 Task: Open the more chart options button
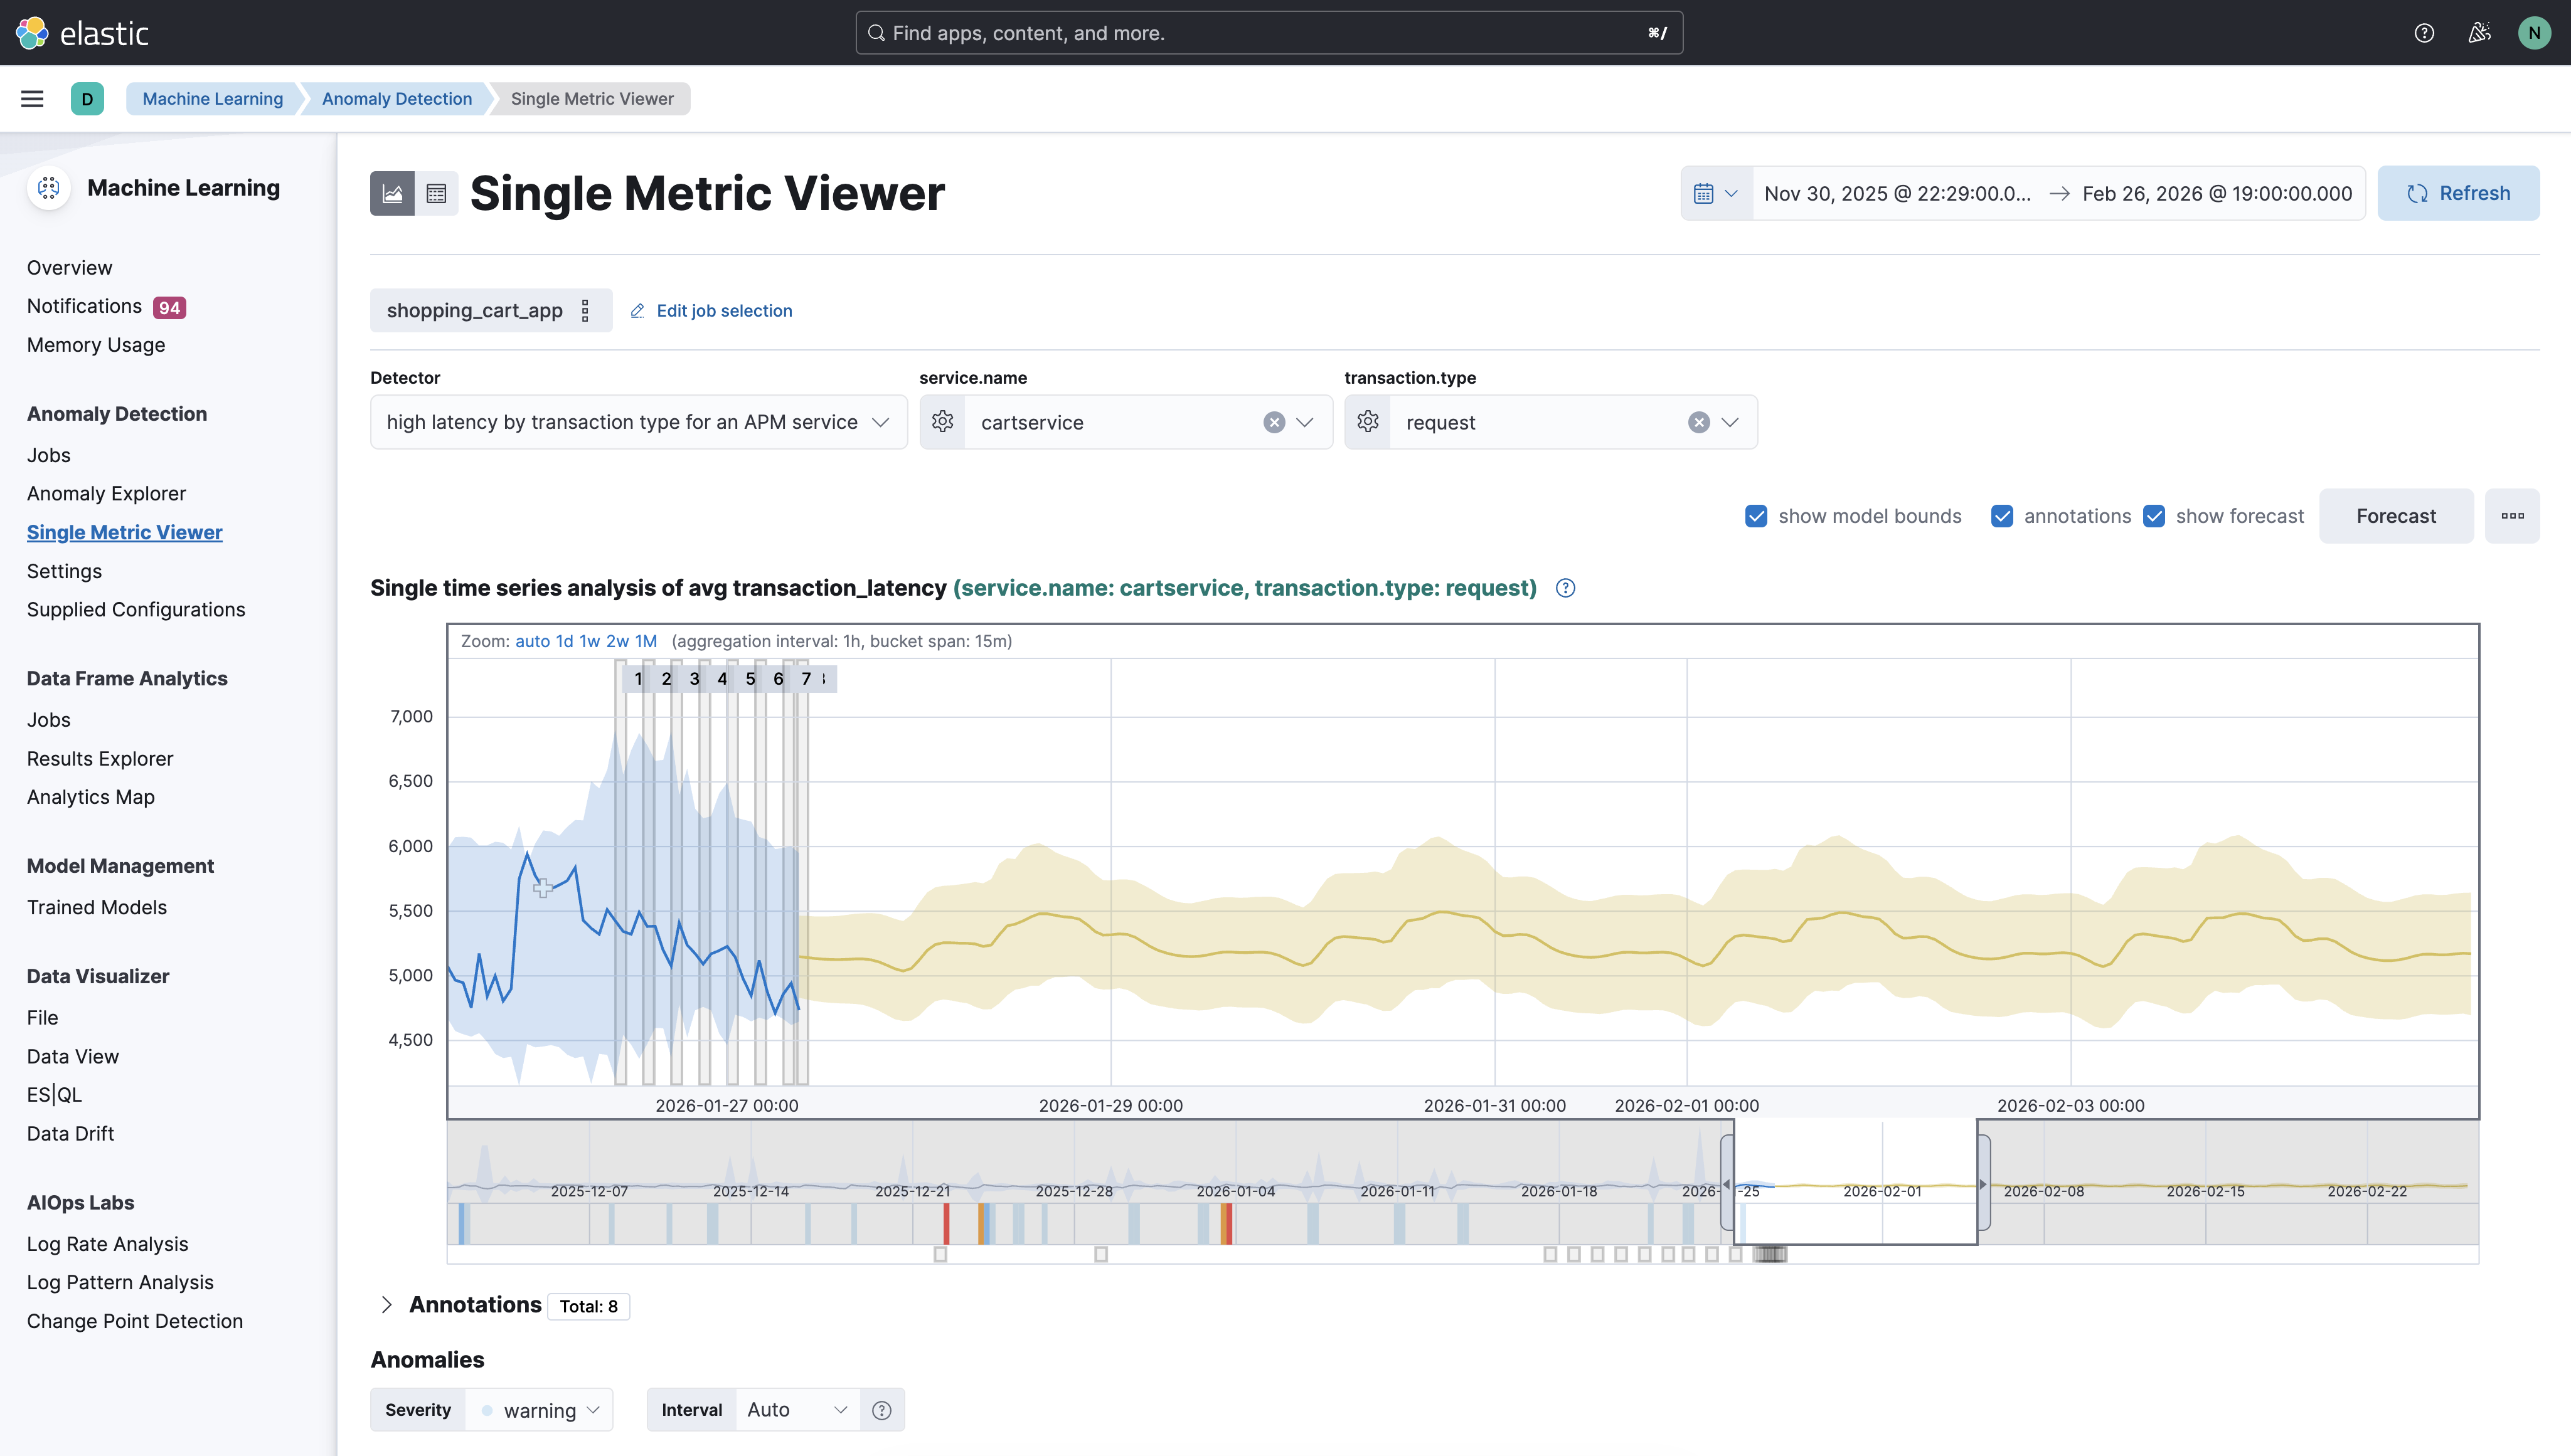pos(2512,516)
